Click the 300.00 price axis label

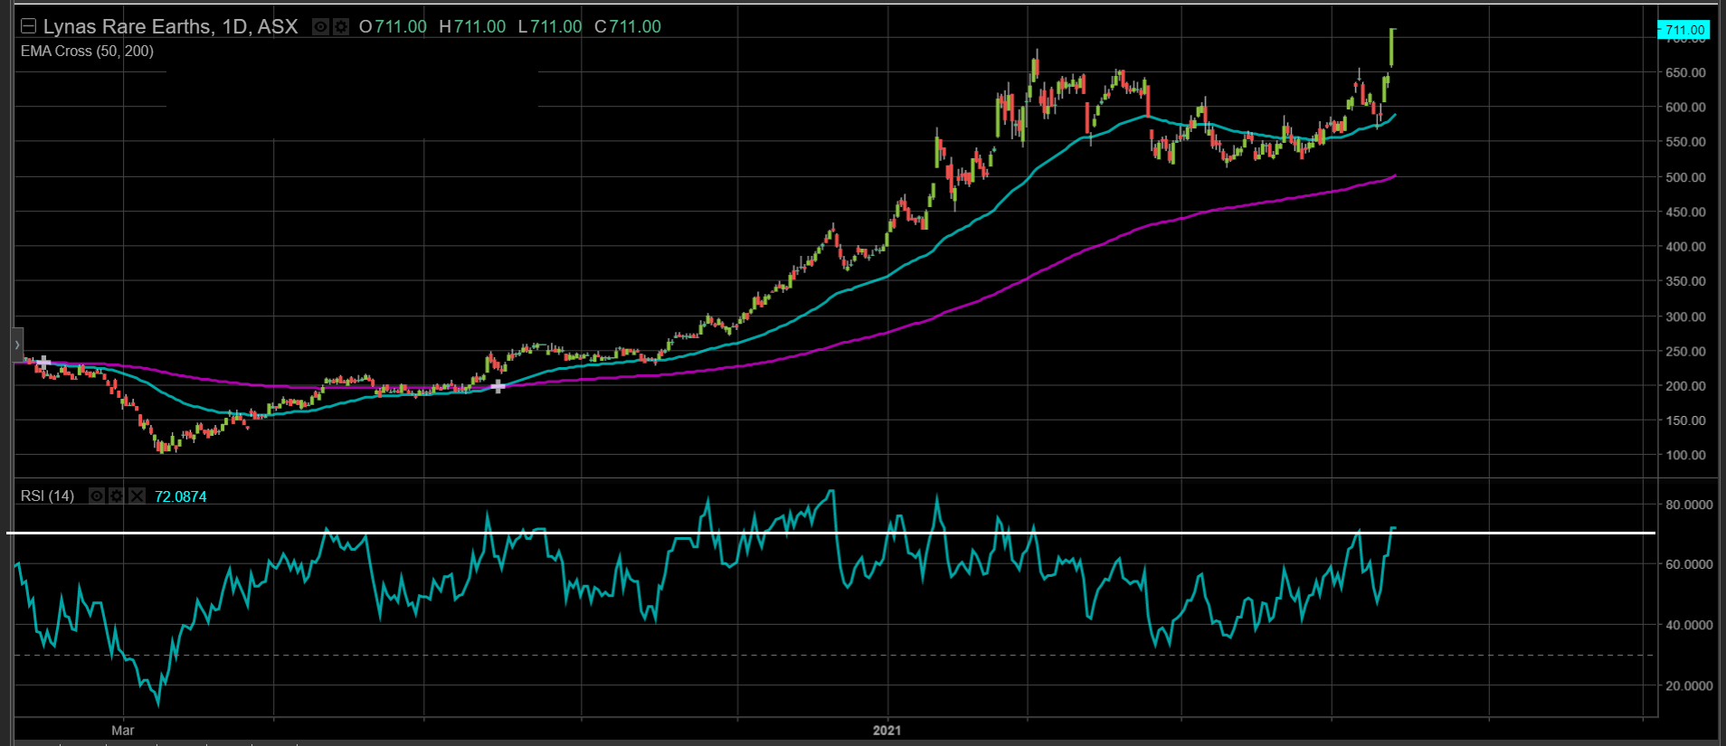(1685, 316)
